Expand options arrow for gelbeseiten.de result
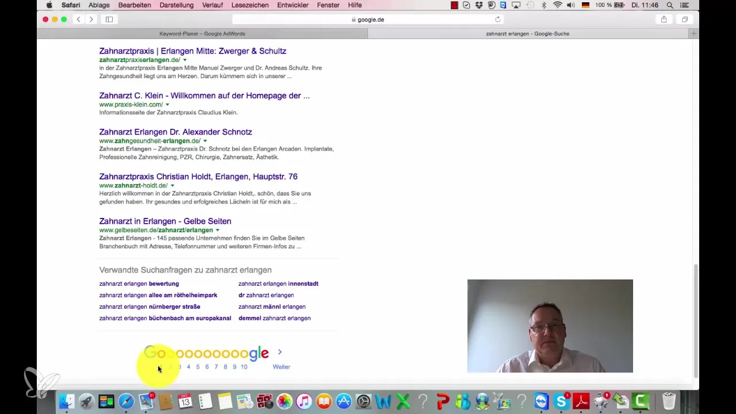736x414 pixels. (x=217, y=230)
